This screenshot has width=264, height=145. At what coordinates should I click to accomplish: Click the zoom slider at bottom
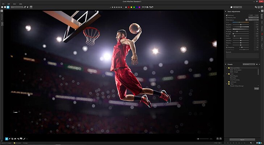click(203, 139)
